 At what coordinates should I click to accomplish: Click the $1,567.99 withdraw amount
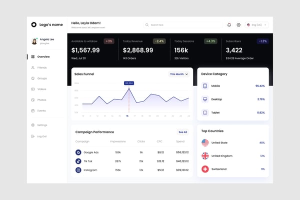click(85, 50)
